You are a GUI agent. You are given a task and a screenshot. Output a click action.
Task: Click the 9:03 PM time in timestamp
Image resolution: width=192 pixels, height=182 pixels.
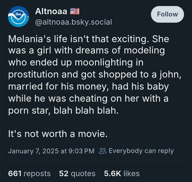pyautogui.click(x=81, y=151)
